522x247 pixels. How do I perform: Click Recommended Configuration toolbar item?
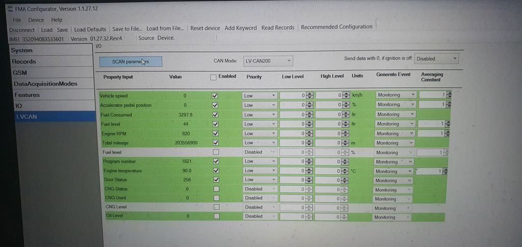click(336, 27)
